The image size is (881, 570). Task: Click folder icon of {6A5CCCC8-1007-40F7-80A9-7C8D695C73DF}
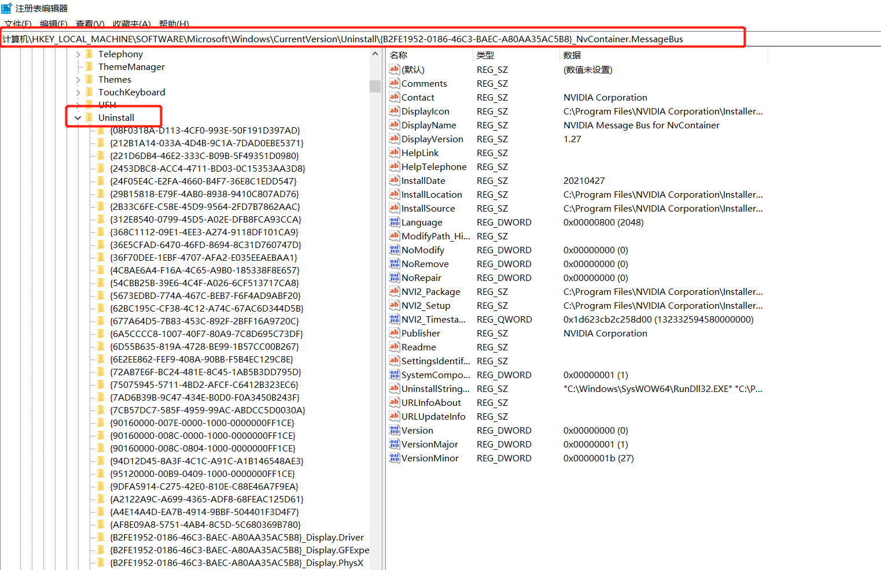click(x=101, y=334)
